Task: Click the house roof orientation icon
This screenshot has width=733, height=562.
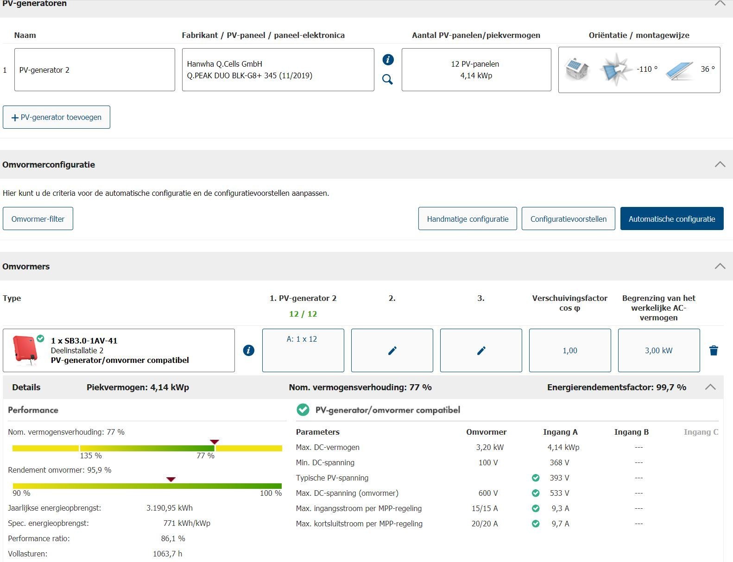Action: (x=577, y=69)
